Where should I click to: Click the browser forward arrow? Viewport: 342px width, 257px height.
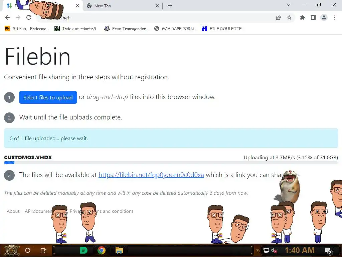click(18, 17)
